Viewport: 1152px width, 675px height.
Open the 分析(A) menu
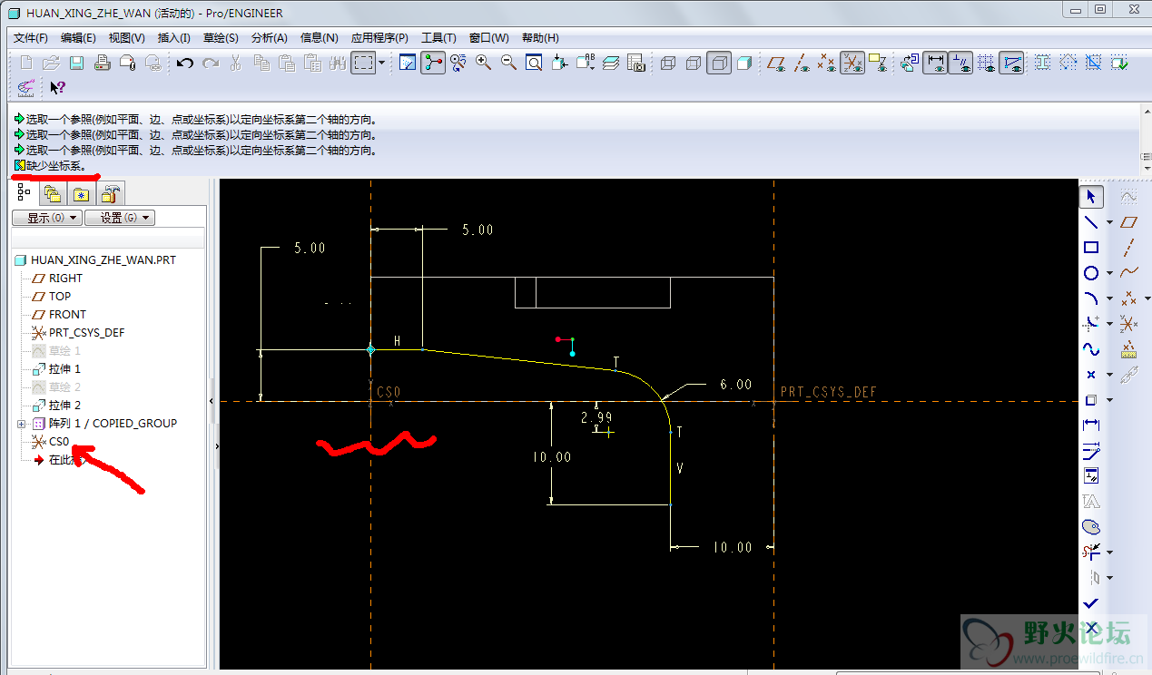point(269,38)
